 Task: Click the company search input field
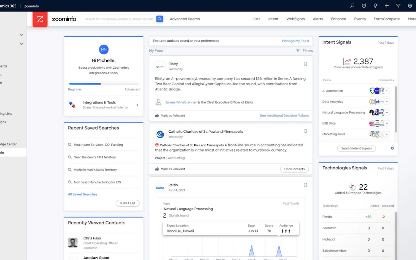point(119,19)
